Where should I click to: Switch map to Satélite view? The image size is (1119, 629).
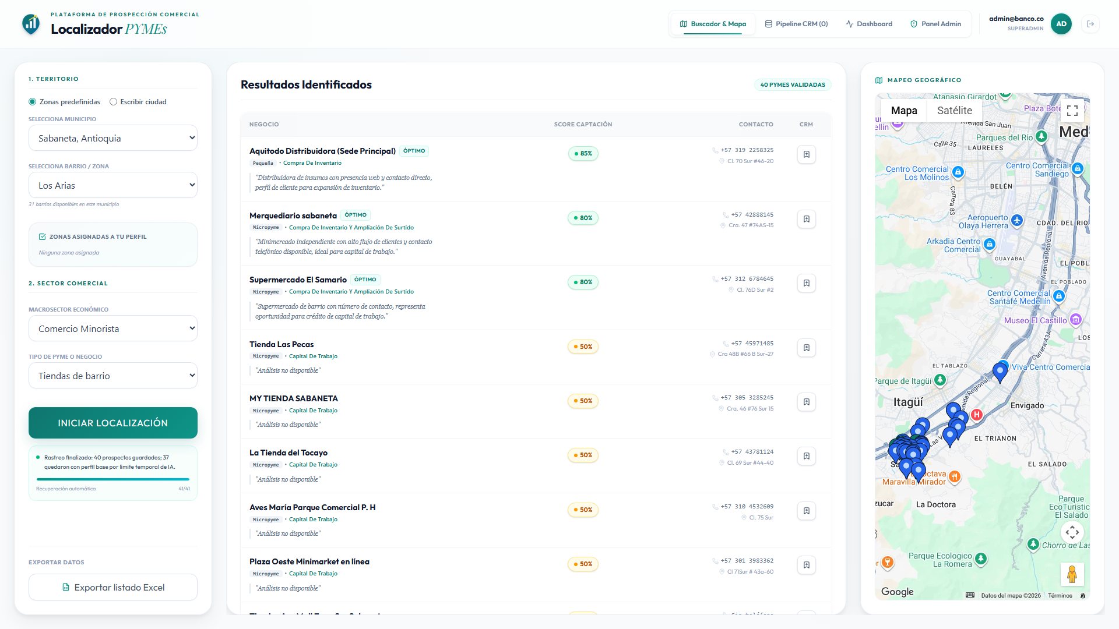point(955,111)
